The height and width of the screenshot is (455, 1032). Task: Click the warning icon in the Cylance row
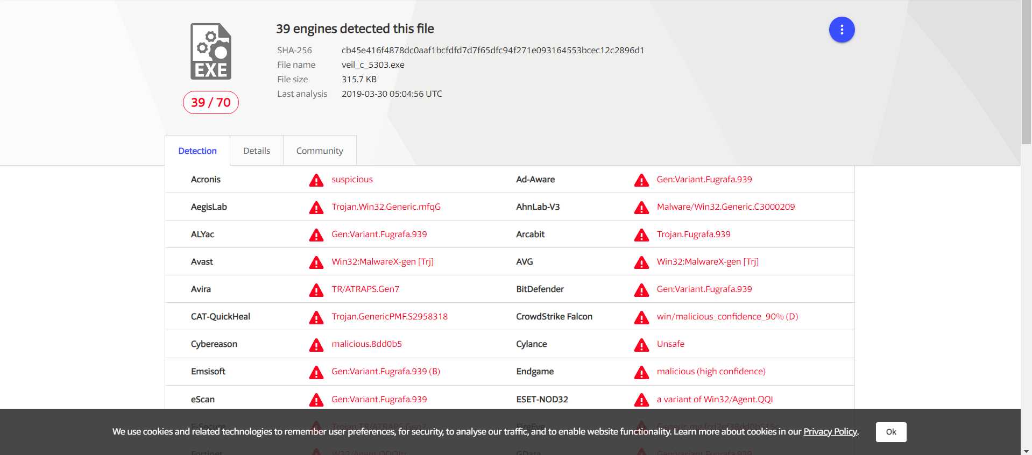[x=641, y=345]
